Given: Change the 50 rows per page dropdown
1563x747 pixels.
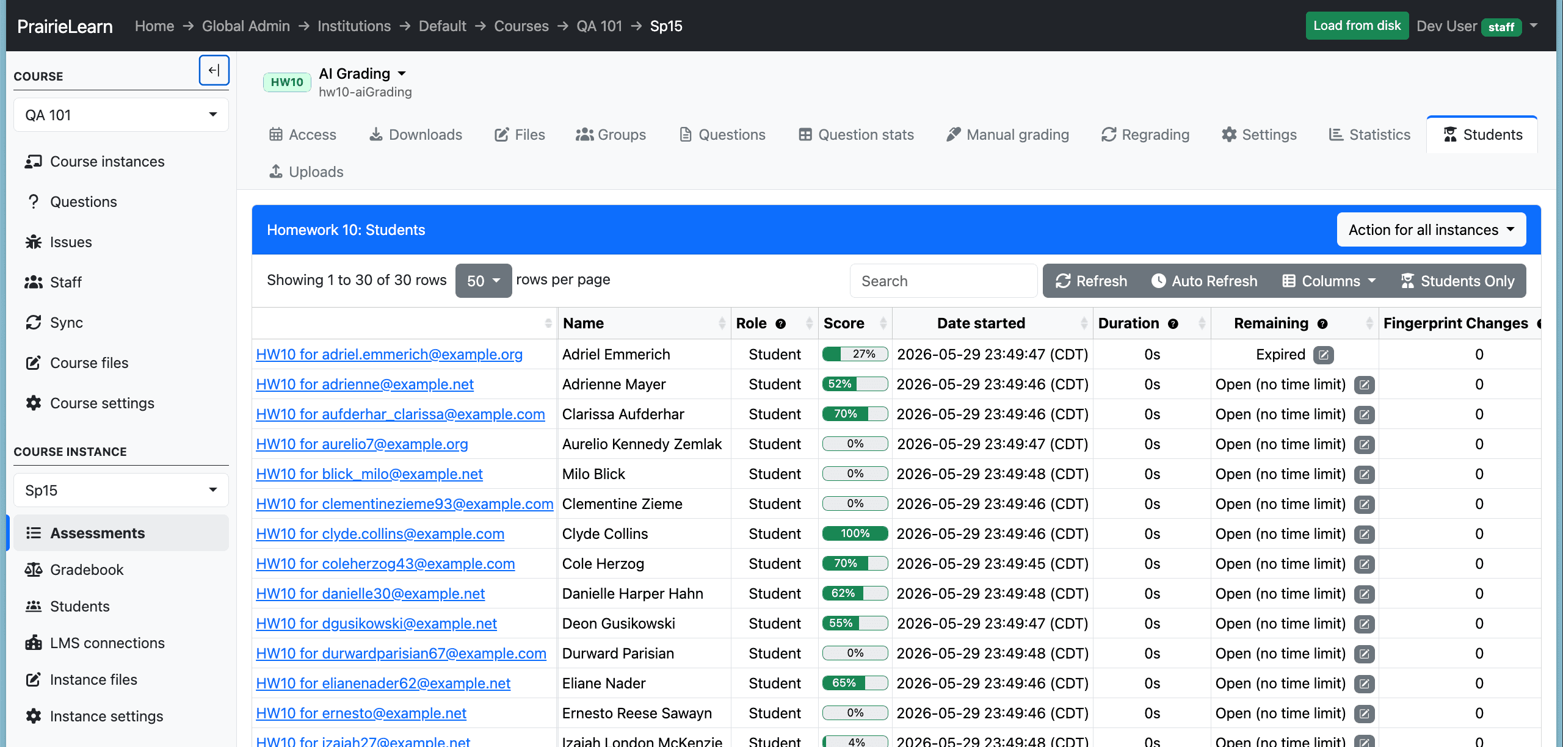Looking at the screenshot, I should pos(484,281).
